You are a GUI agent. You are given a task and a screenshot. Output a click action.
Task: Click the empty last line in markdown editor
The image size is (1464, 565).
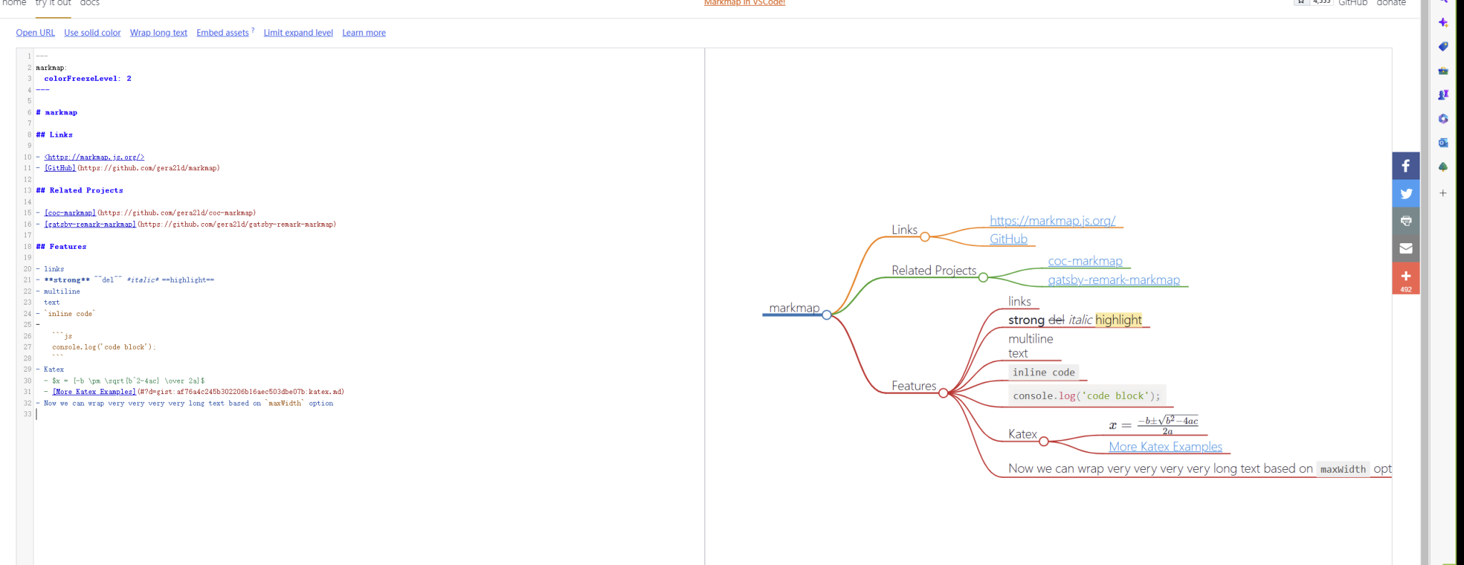tap(214, 414)
